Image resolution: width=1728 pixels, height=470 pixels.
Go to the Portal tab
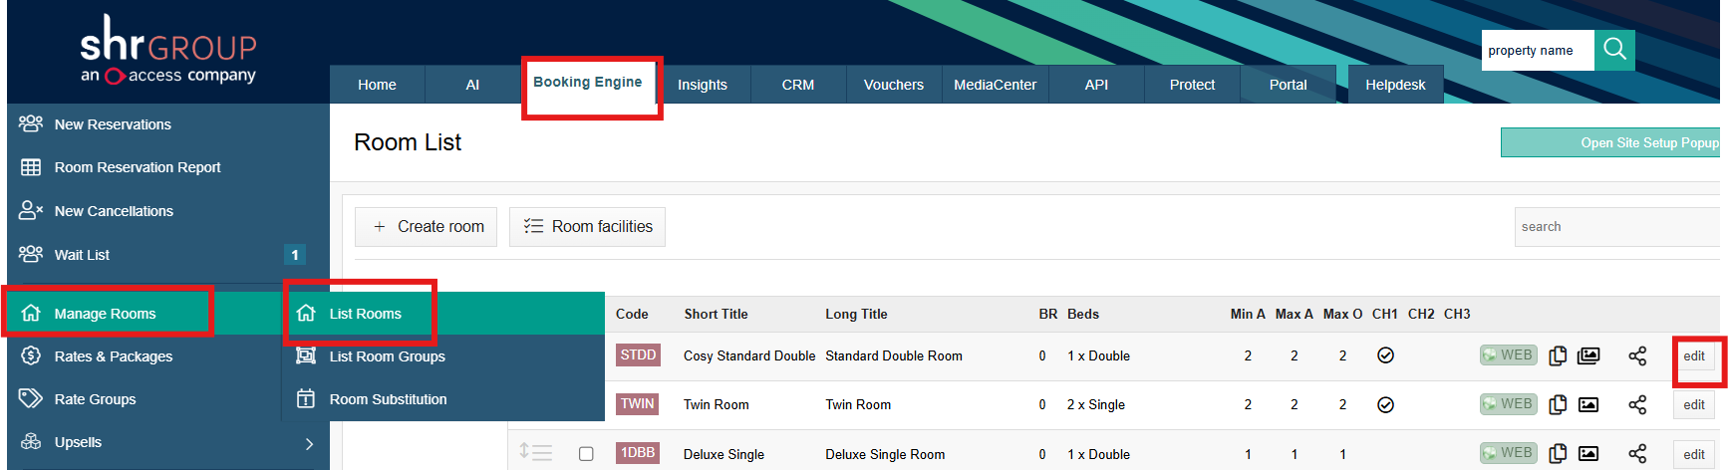click(1288, 85)
